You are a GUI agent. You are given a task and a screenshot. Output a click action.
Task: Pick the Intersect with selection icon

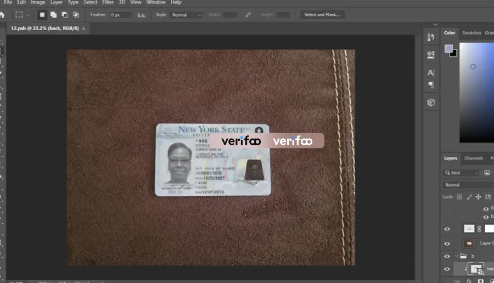point(76,15)
